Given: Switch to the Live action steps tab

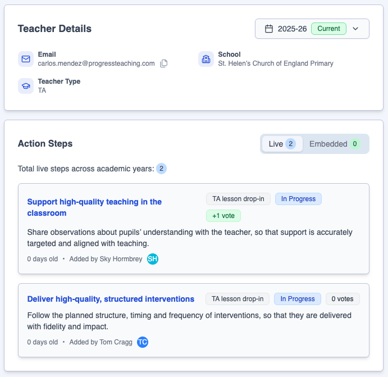Looking at the screenshot, I should tap(282, 144).
